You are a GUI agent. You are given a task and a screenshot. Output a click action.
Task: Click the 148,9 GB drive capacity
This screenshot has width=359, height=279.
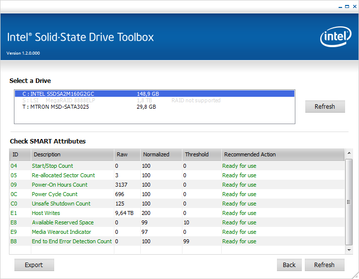click(148, 94)
